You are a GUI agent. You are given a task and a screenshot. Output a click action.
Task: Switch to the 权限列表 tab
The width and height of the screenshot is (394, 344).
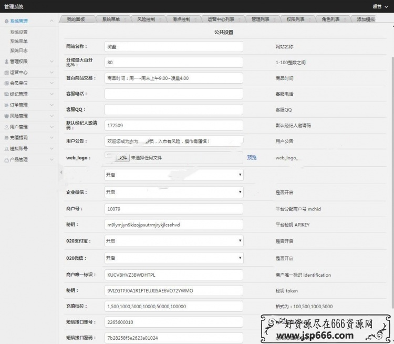[x=295, y=19]
